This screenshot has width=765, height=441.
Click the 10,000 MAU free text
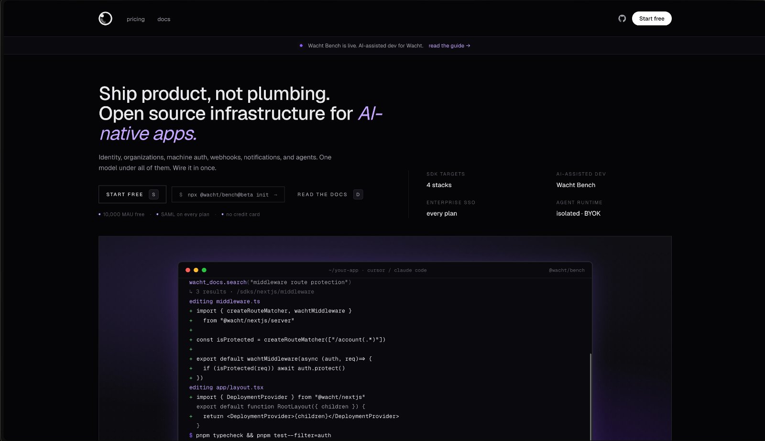[124, 214]
